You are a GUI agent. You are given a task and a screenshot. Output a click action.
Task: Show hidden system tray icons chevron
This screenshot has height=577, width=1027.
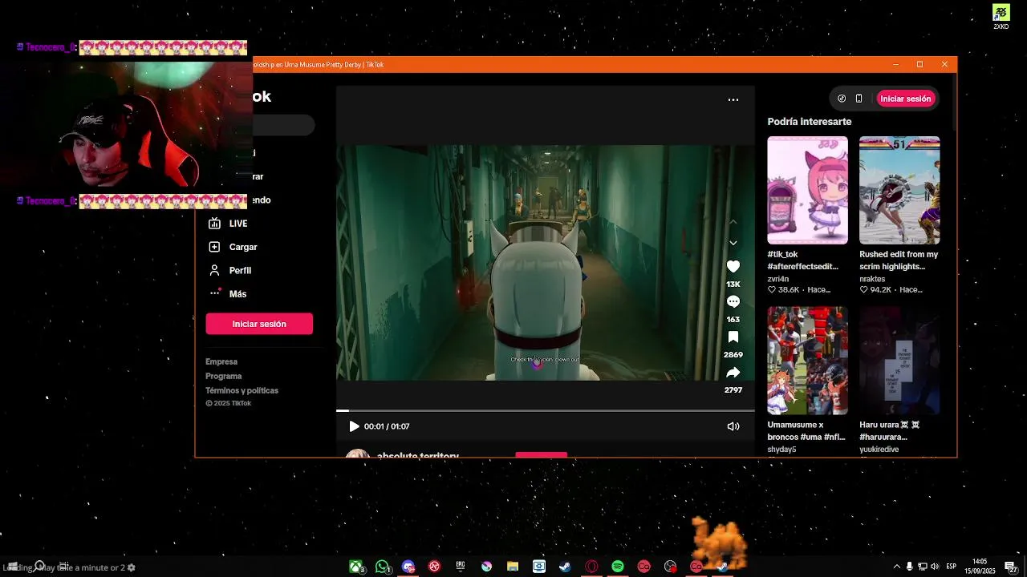click(x=896, y=567)
